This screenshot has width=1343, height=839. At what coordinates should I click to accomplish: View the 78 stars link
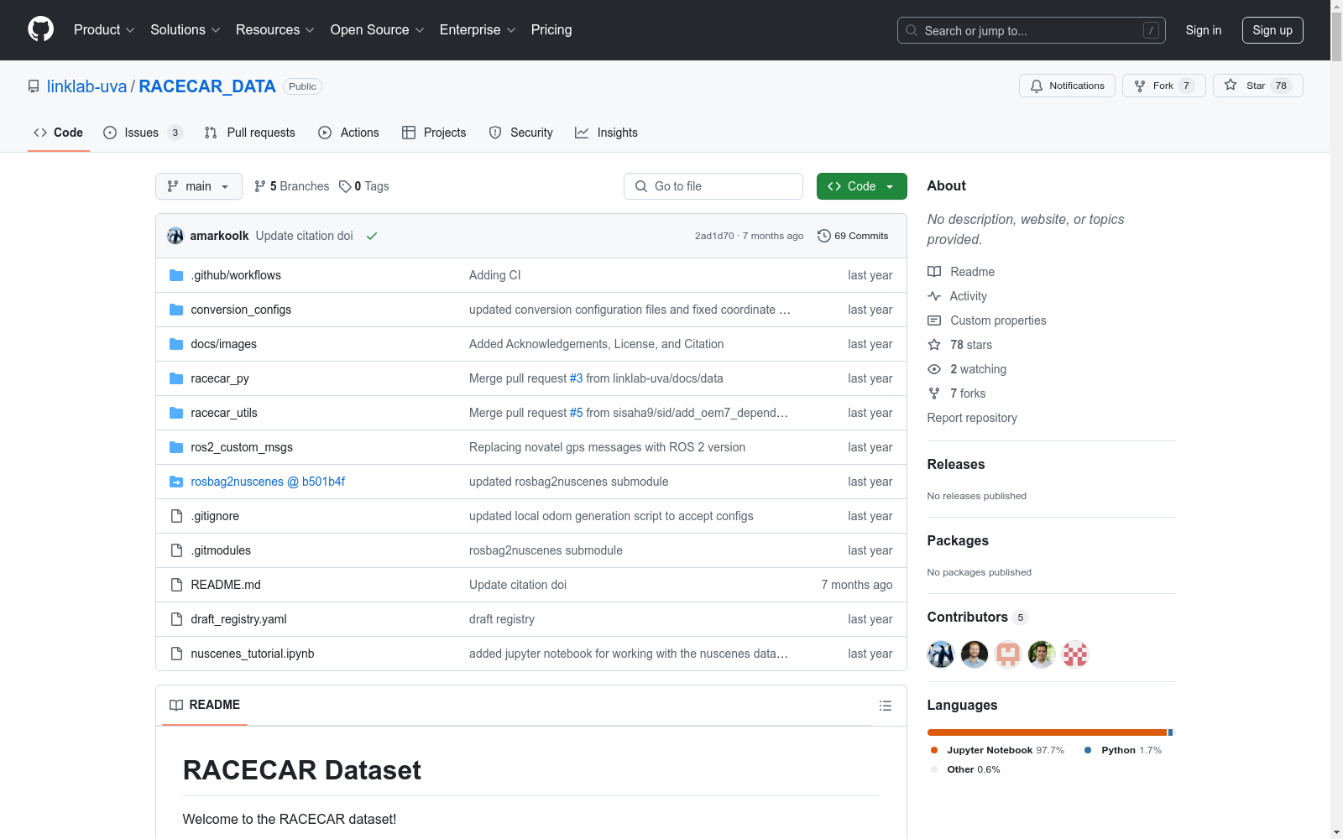[x=960, y=345]
